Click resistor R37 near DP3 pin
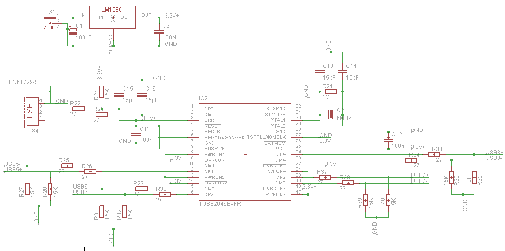 pos(325,177)
